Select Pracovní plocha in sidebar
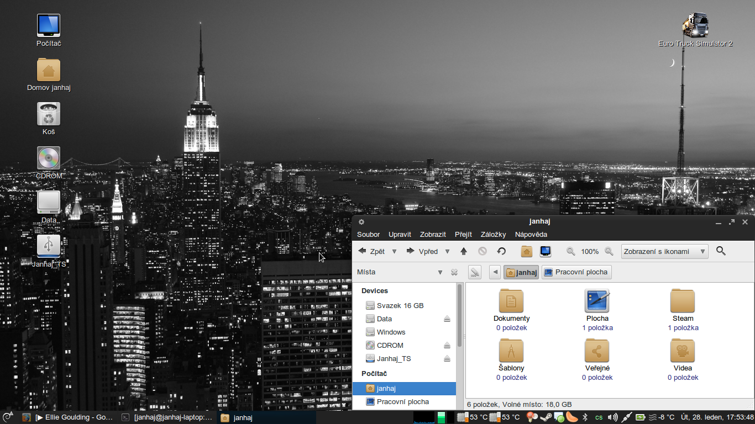The image size is (755, 424). click(405, 402)
